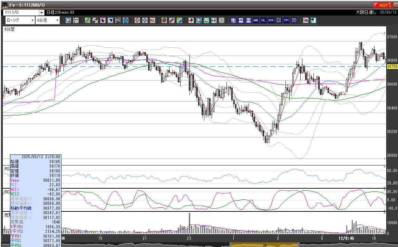
Task: Click the red circled number 2 icon
Action: click(199, 20)
